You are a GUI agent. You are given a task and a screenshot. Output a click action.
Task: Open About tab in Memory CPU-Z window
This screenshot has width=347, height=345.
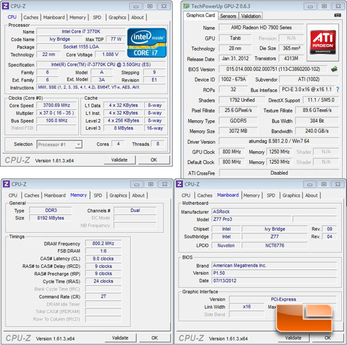tap(138, 196)
